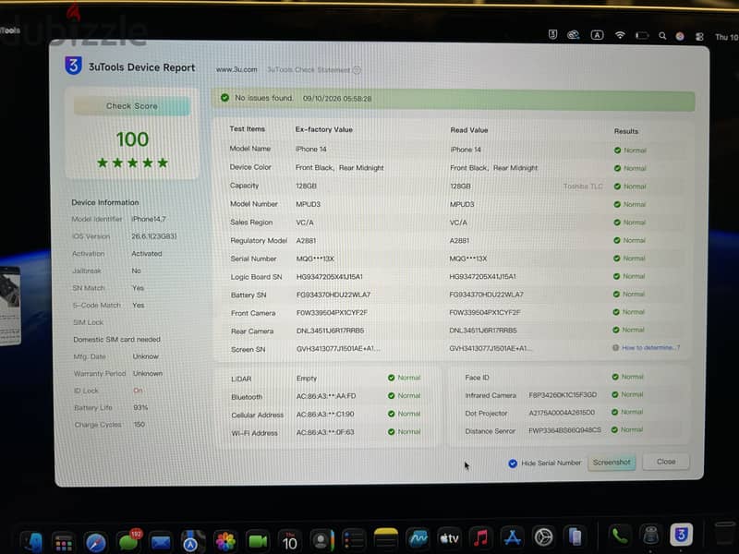
Task: Click the 3uTools logo icon in report header
Action: [73, 66]
